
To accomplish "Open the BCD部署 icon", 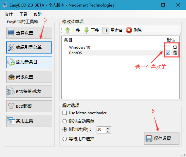I will point(11,106).
